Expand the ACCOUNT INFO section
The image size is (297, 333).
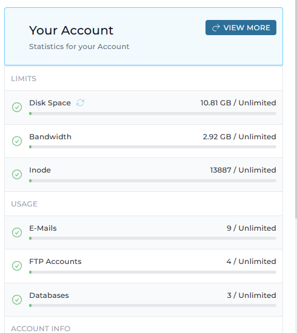tap(41, 329)
